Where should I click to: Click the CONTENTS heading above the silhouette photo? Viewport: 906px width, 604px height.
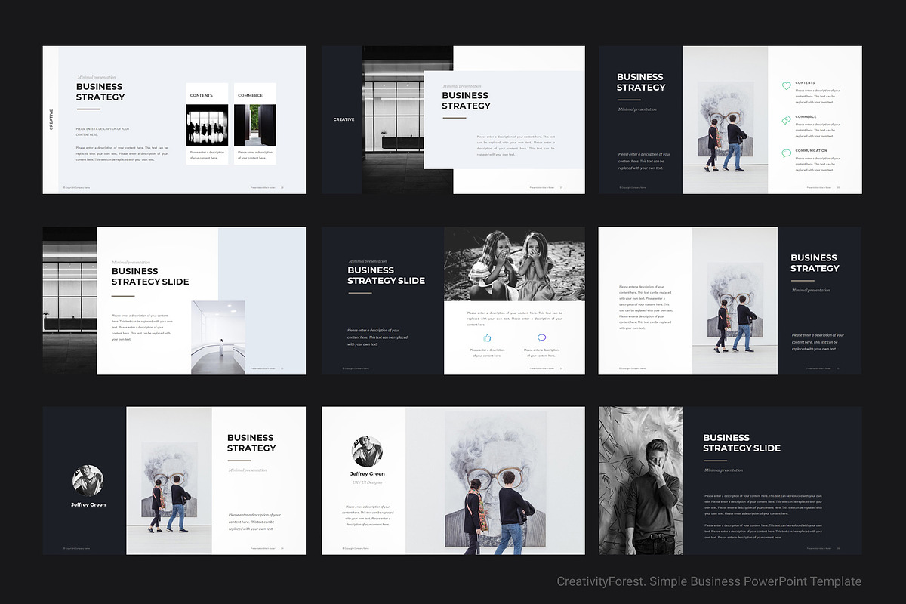(202, 95)
